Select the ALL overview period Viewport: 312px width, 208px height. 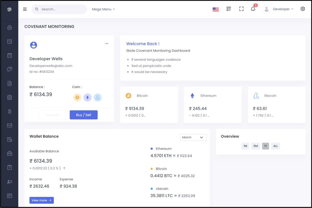(275, 146)
